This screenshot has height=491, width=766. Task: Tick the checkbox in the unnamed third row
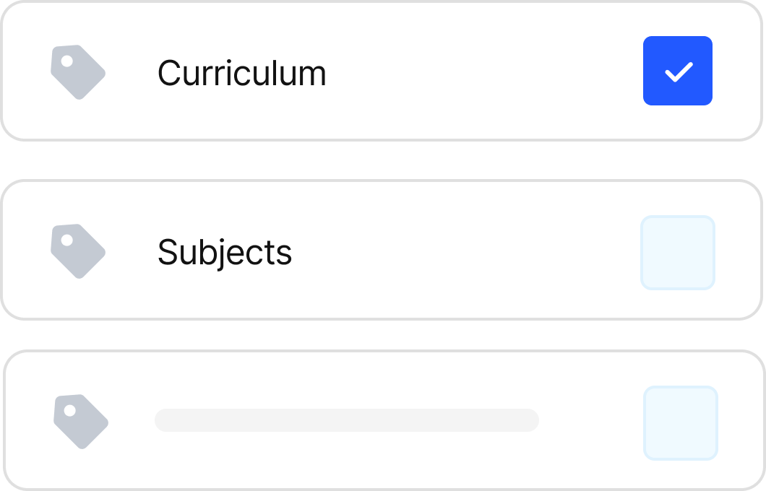[x=681, y=423]
